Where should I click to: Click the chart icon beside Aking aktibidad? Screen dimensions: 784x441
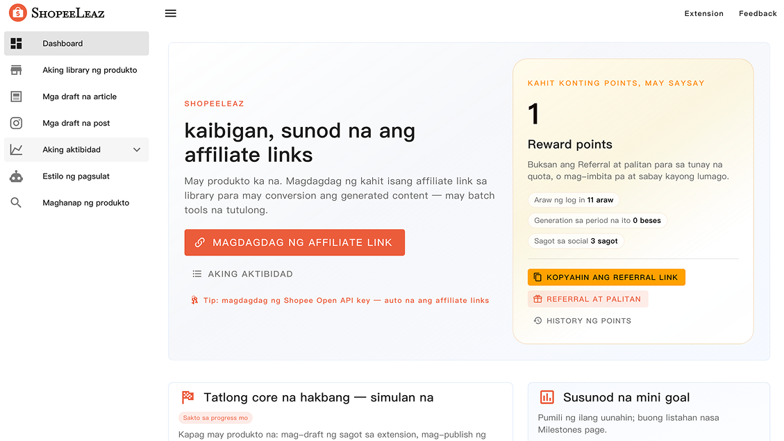(17, 150)
